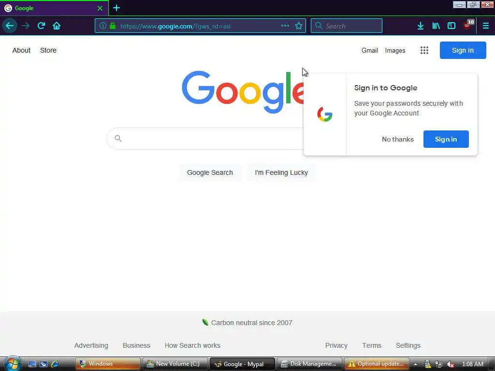Open Carbon neutral since 2007 link
The width and height of the screenshot is (495, 371).
click(x=247, y=323)
